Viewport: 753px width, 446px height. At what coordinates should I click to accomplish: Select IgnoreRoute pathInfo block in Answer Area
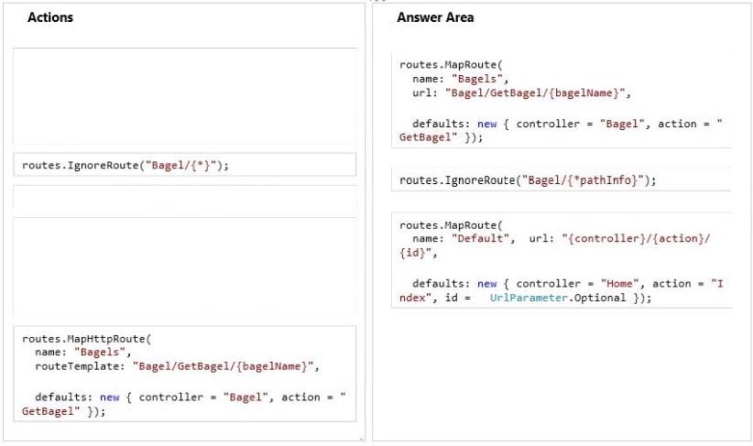(x=562, y=179)
